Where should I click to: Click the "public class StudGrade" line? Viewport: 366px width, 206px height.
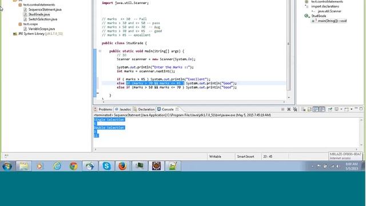[124, 43]
